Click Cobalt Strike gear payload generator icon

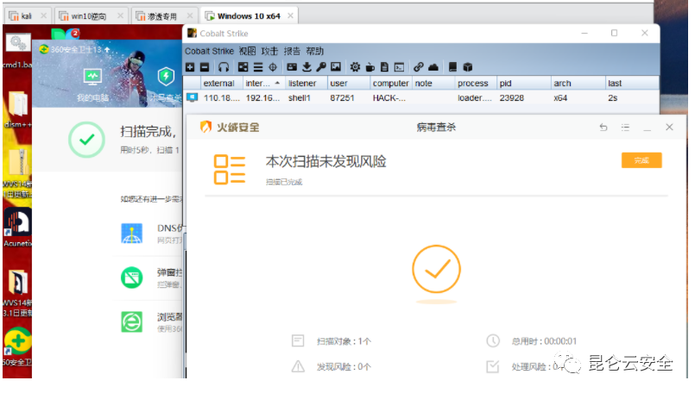(355, 67)
